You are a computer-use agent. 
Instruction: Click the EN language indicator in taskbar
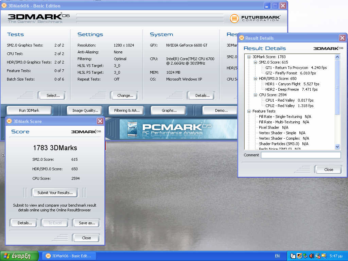277,256
